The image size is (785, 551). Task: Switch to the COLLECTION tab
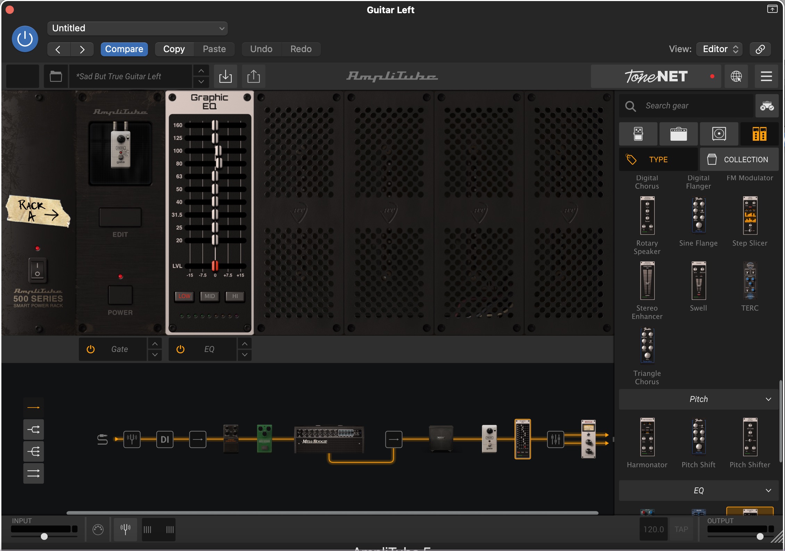(739, 159)
